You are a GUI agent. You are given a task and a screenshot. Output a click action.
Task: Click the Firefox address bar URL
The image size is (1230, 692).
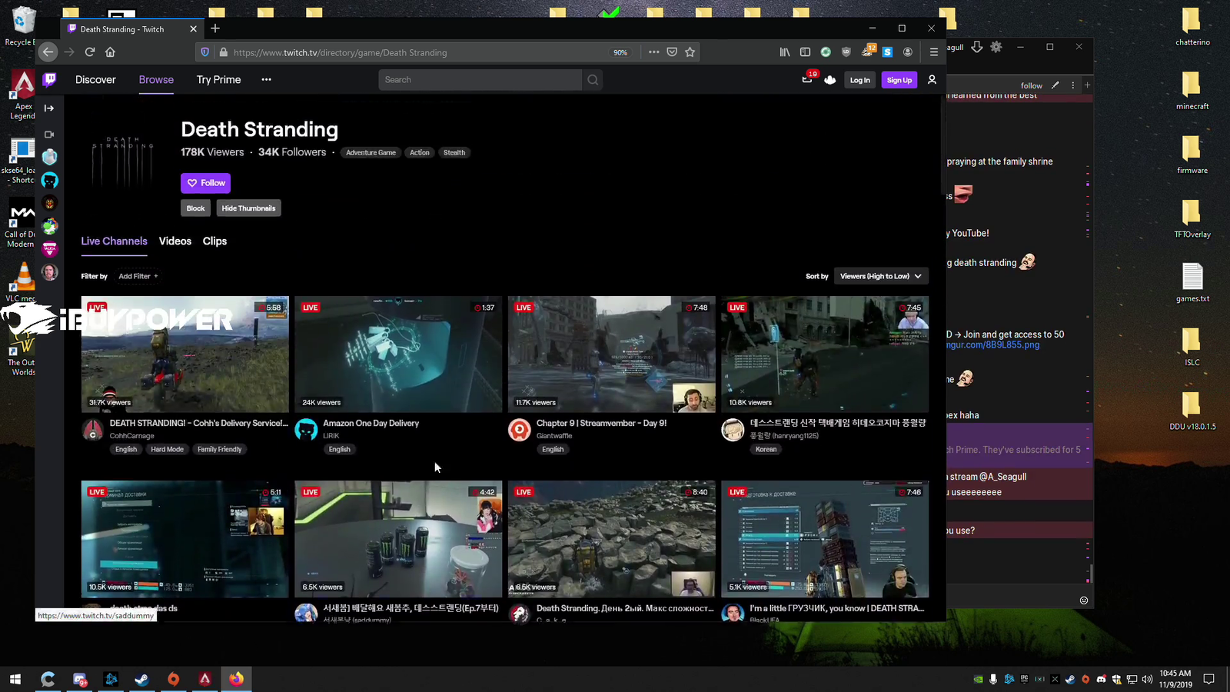pyautogui.click(x=340, y=53)
